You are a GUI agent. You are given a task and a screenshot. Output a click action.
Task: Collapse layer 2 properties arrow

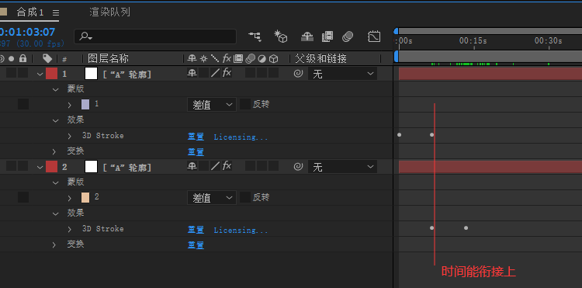(x=40, y=167)
